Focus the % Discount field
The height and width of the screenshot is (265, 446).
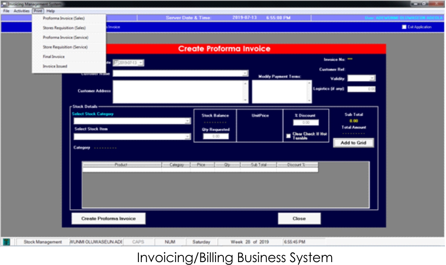[306, 123]
